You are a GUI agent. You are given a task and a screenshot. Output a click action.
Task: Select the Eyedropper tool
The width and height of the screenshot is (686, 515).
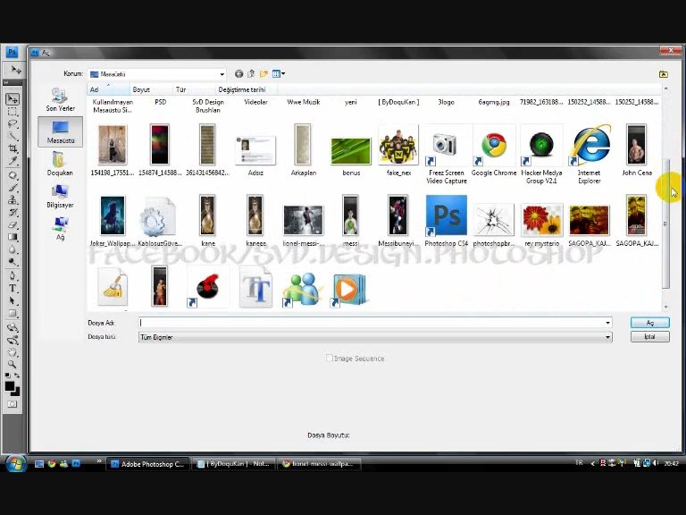click(13, 161)
